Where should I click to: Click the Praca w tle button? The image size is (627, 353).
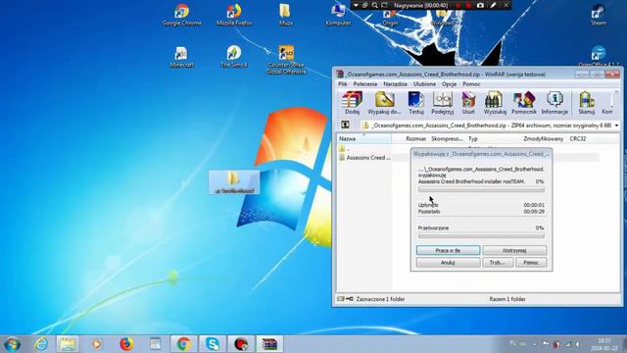(448, 250)
